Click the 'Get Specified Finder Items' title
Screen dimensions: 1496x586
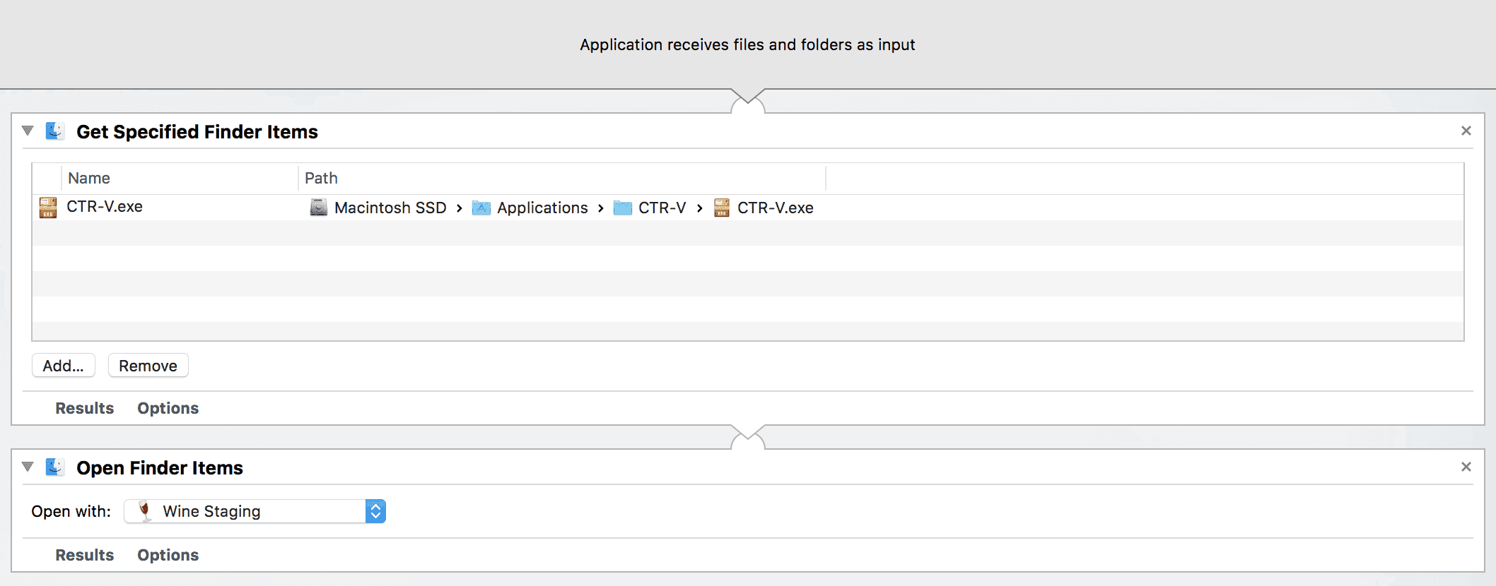click(197, 132)
